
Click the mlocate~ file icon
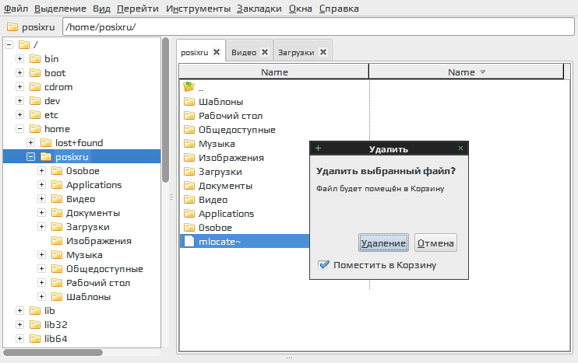point(189,242)
